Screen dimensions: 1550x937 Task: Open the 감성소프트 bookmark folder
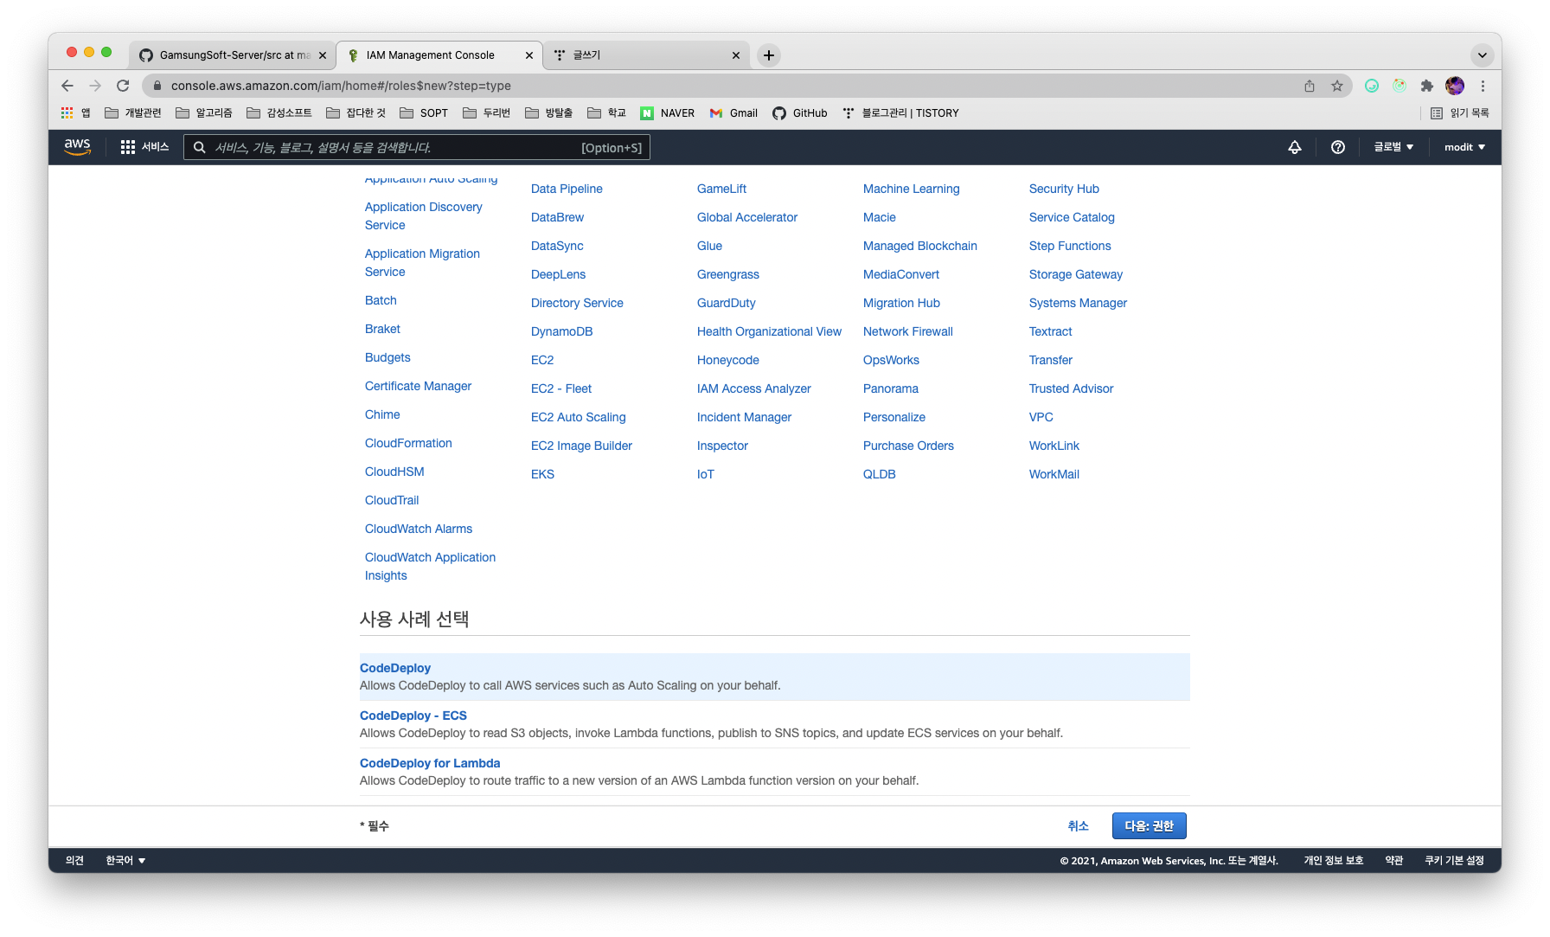coord(279,113)
